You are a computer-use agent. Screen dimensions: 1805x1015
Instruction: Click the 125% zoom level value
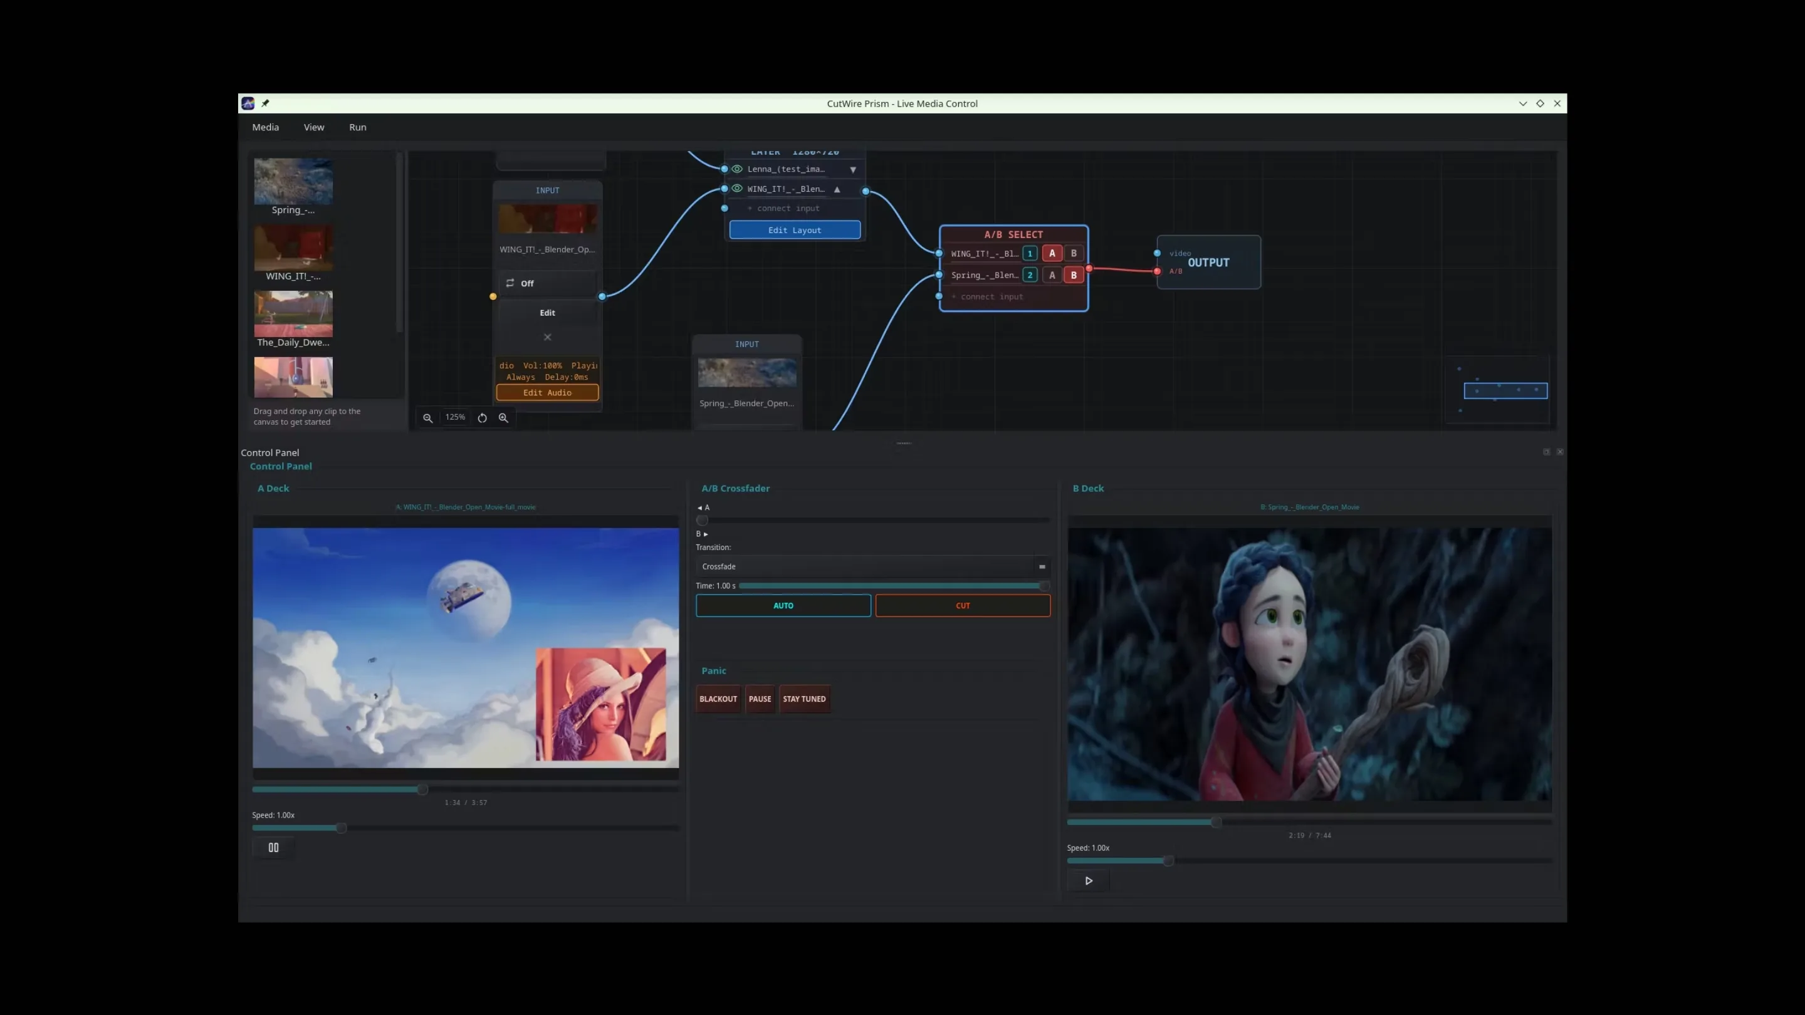coord(455,417)
